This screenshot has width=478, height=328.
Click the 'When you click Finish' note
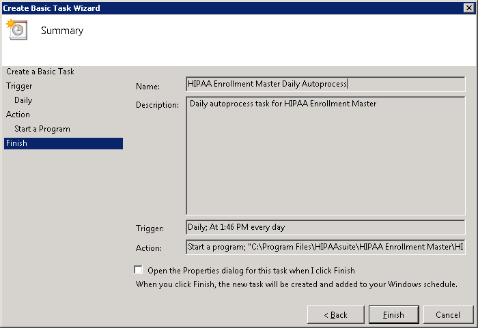click(x=296, y=284)
